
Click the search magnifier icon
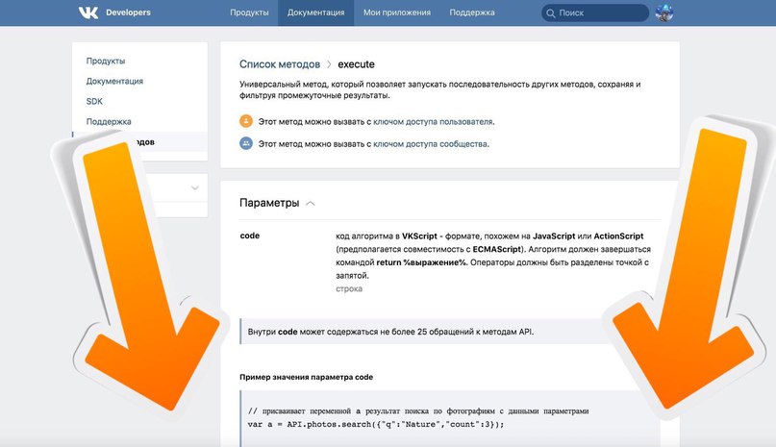(x=551, y=13)
